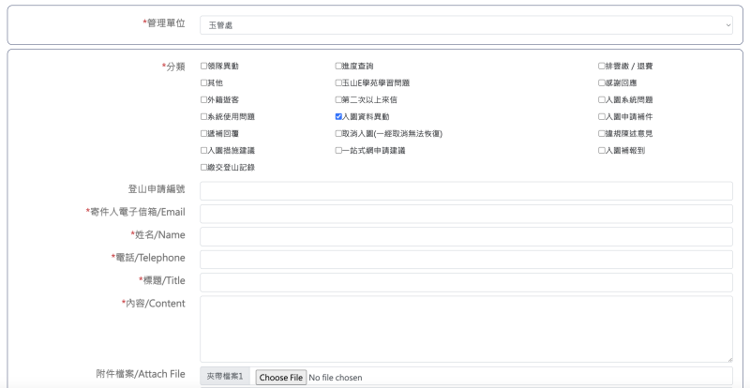Focus the 寄件人電子信箱/Email text field
The height and width of the screenshot is (388, 750).
click(x=466, y=214)
